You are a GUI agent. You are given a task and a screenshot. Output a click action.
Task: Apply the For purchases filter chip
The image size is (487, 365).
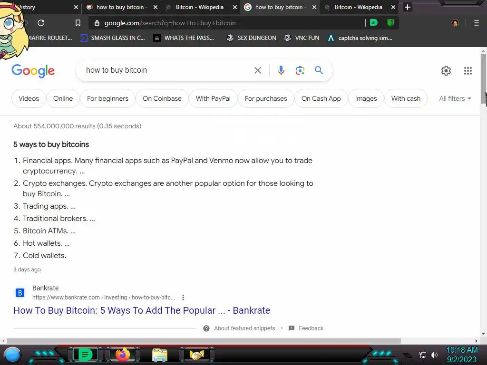point(265,98)
